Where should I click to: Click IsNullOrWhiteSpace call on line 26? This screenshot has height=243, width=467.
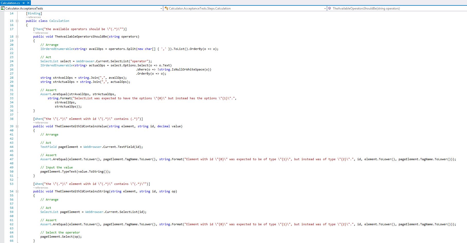[x=188, y=69]
